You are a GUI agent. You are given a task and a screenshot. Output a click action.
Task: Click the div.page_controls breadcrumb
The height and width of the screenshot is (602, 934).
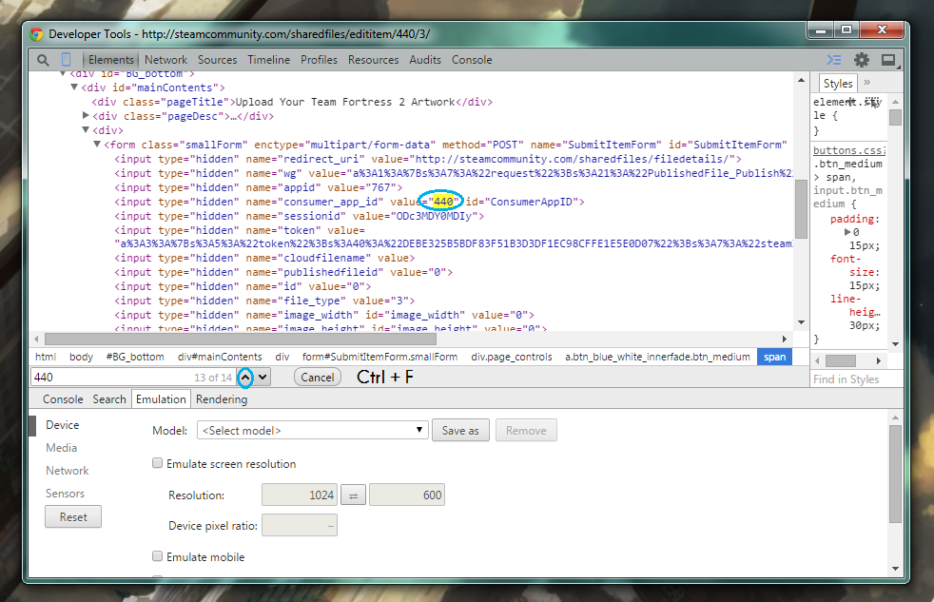[512, 357]
